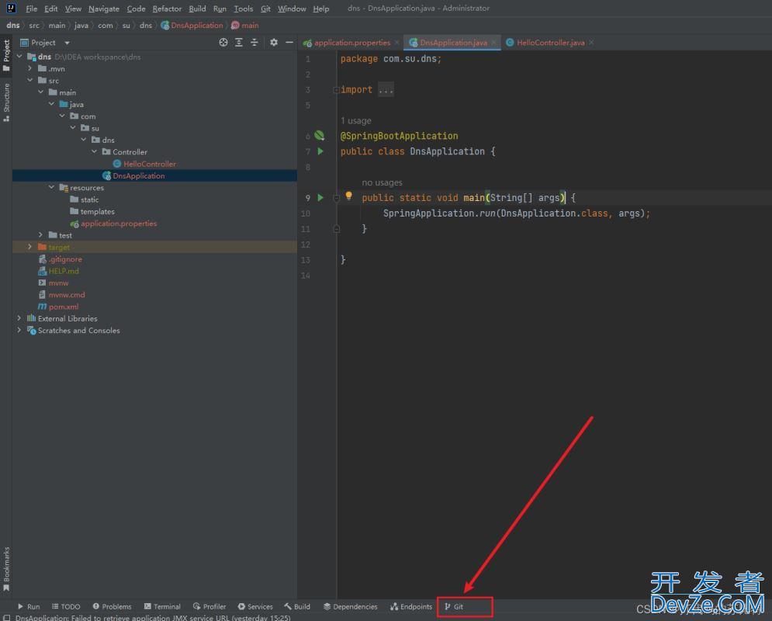This screenshot has width=772, height=621.
Task: Click the status bar tool window quick-access icon
Action: tap(6, 618)
